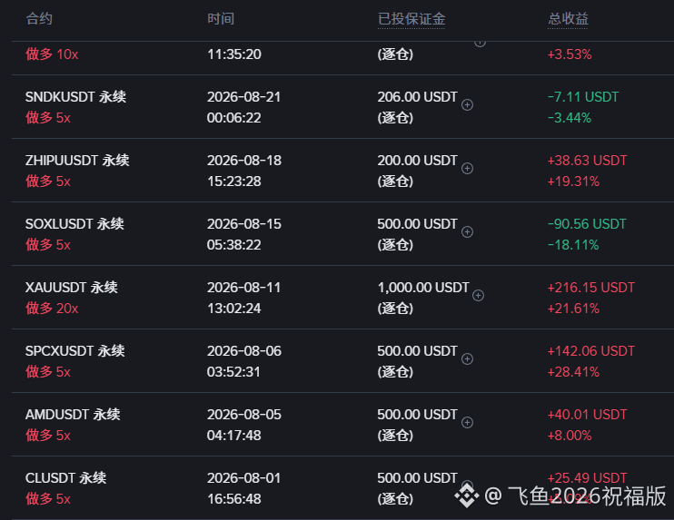The image size is (674, 520).
Task: Add margin to SNDKUSDT position plus icon
Action: [x=467, y=104]
